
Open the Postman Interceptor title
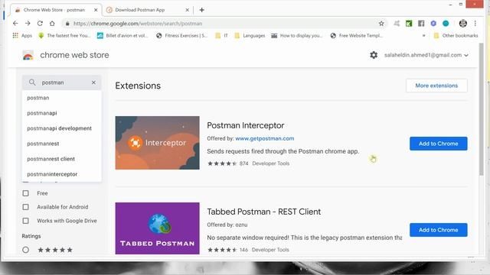click(x=246, y=125)
